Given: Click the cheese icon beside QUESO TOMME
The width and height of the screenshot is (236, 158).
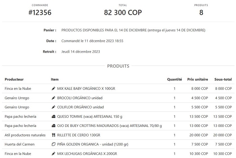Looking at the screenshot, I should point(53,116).
